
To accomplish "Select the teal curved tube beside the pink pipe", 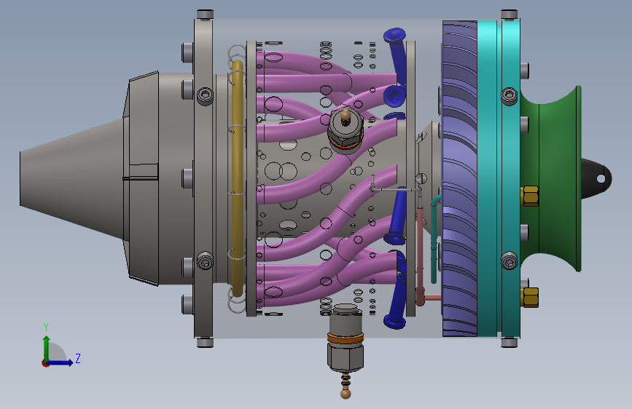I will 434,239.
